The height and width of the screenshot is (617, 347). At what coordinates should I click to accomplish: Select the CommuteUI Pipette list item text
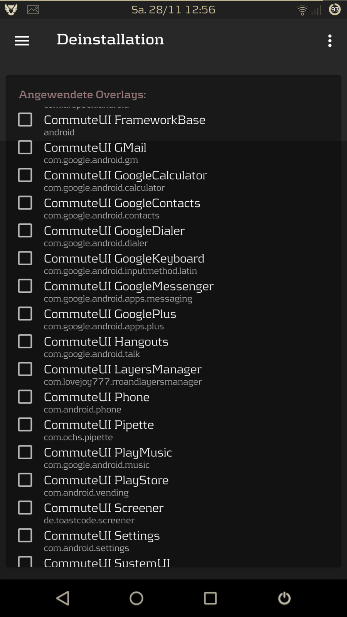(x=99, y=425)
